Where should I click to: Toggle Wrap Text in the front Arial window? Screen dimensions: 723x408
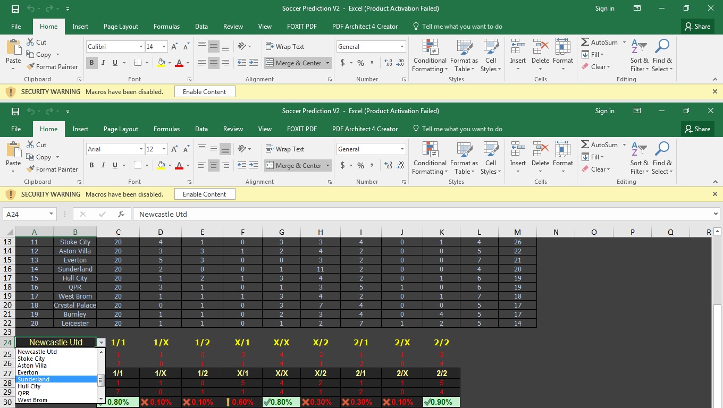[x=285, y=149]
